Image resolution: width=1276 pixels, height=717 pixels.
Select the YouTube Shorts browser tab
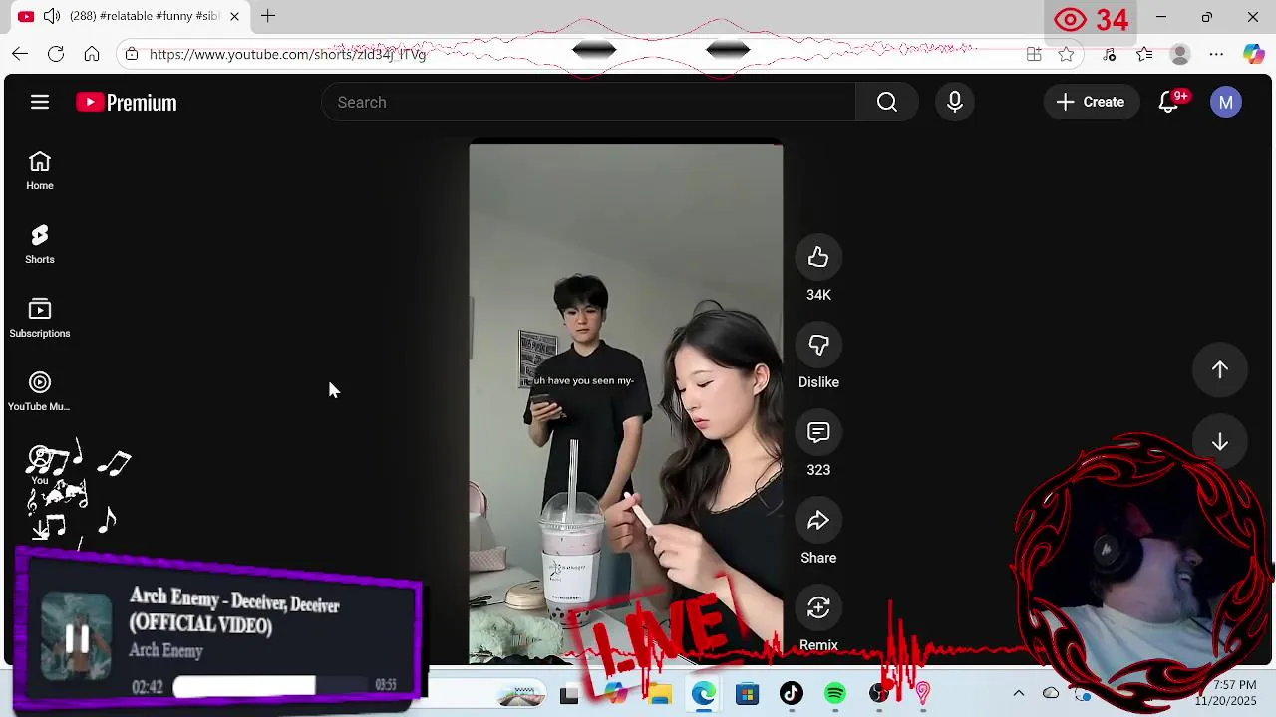pos(132,16)
